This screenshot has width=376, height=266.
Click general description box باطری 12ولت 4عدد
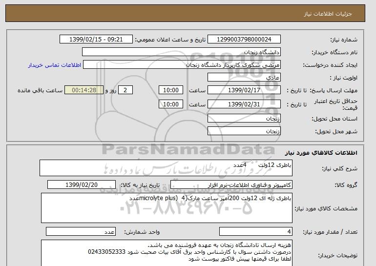166,168
